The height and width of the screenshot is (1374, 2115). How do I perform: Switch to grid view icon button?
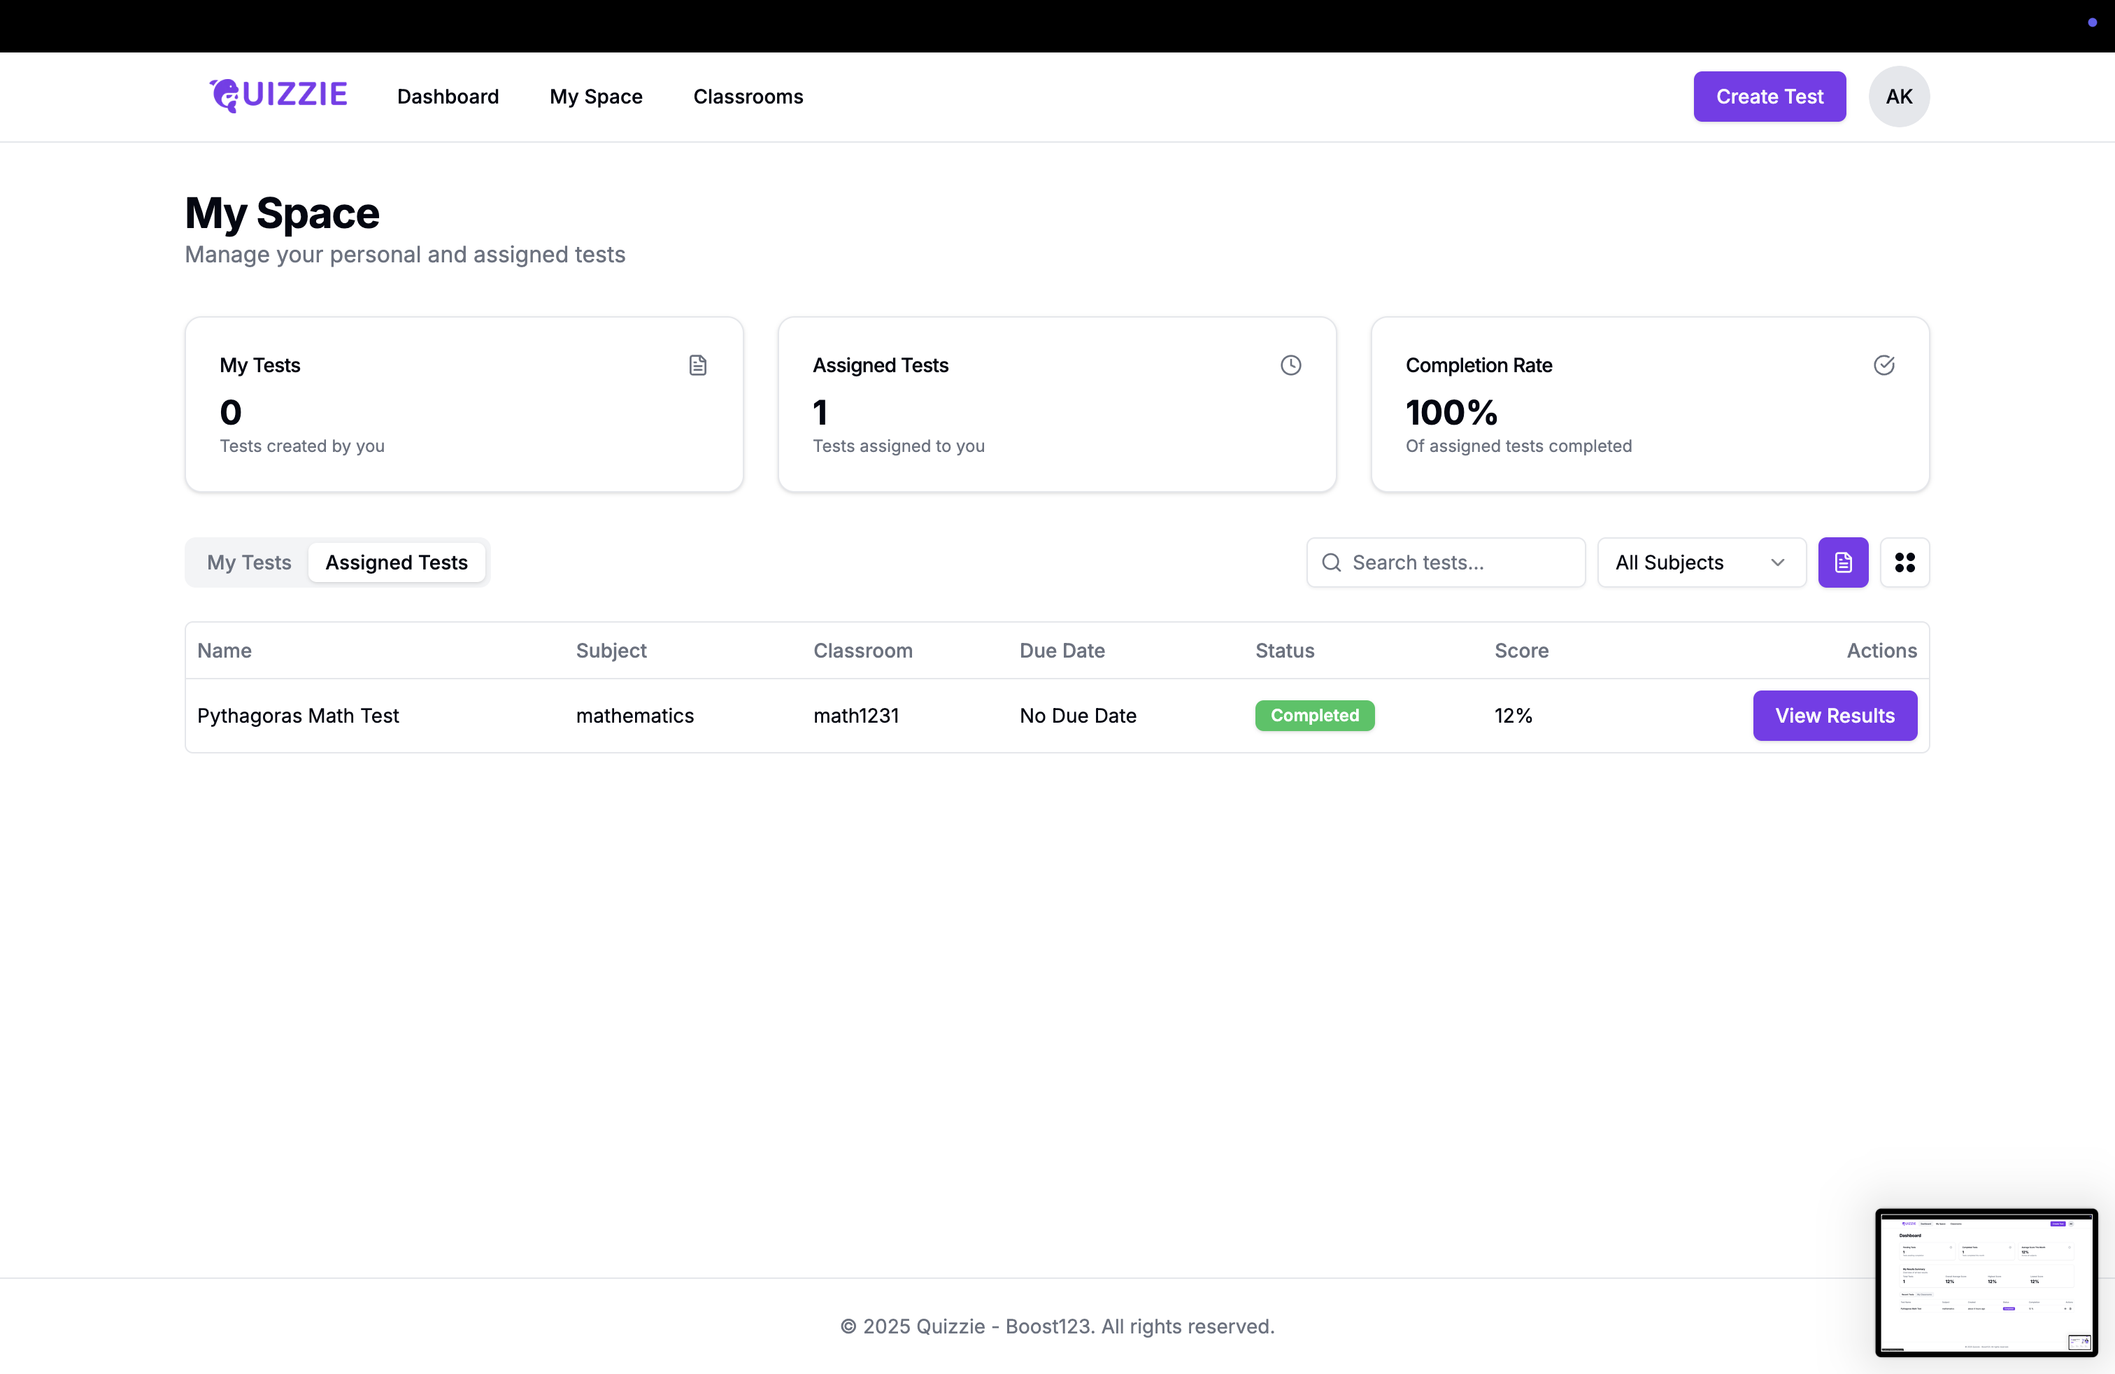point(1904,562)
